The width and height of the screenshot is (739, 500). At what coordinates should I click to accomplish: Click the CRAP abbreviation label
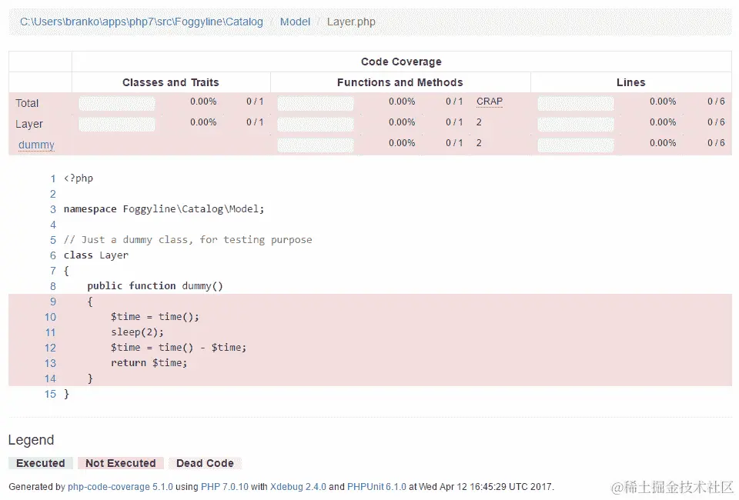pos(489,102)
